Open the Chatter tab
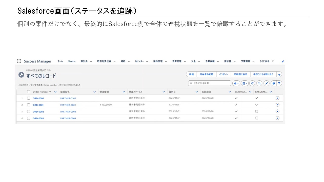This screenshot has height=182, width=324. [x=72, y=61]
